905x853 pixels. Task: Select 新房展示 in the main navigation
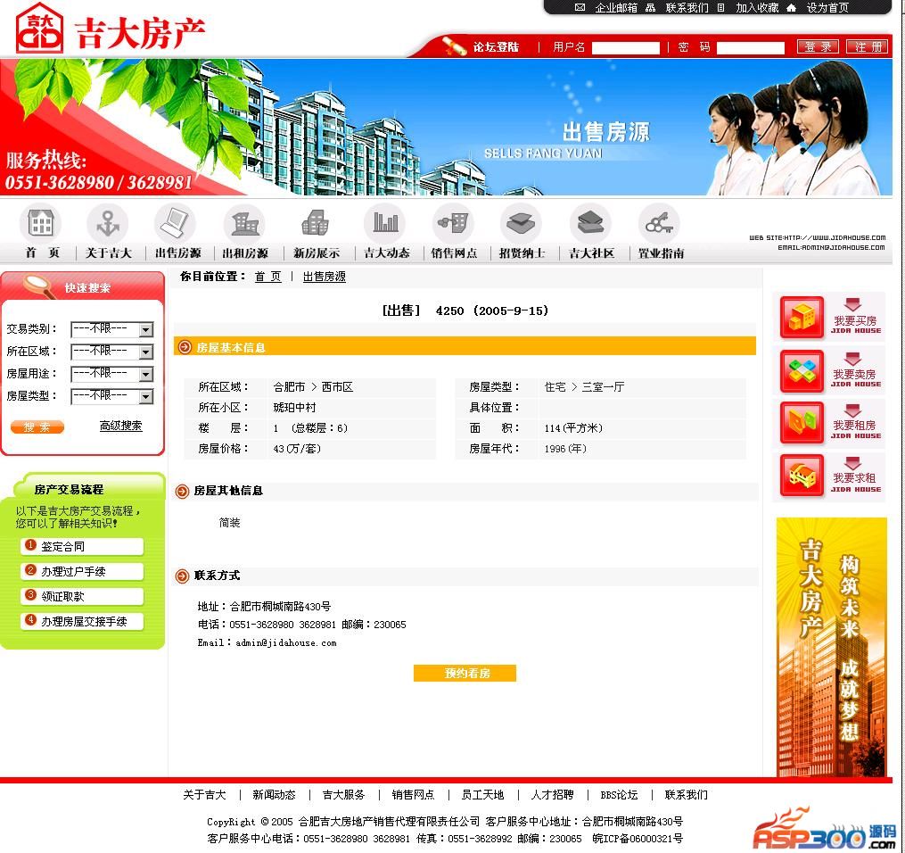tap(317, 253)
